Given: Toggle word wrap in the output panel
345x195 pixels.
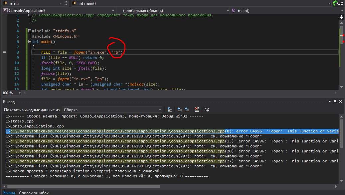Looking at the screenshot, I should 207,109.
